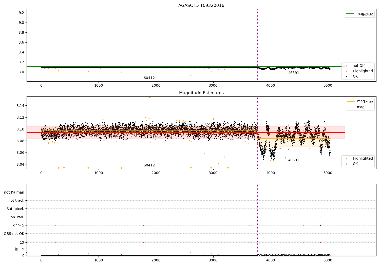This screenshot has width=380, height=266.
Task: Click the green mag AGASC legend line sample
Action: coord(350,14)
